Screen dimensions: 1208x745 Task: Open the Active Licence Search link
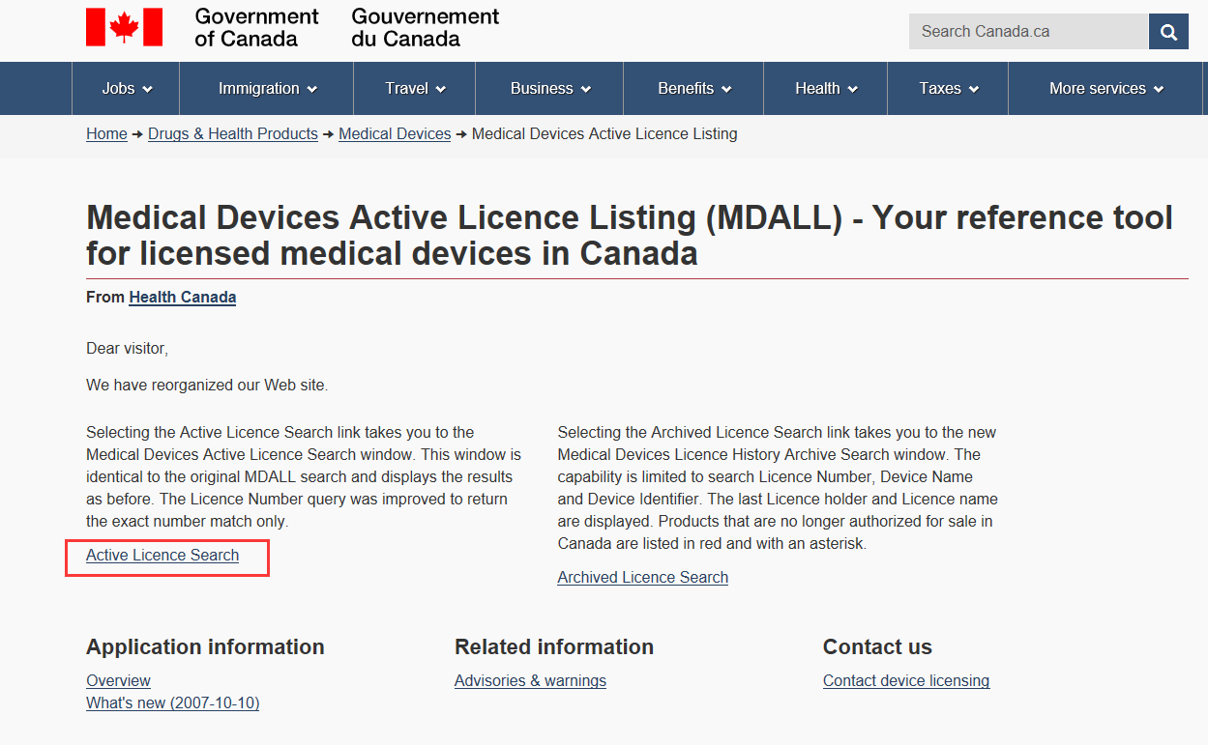click(162, 556)
